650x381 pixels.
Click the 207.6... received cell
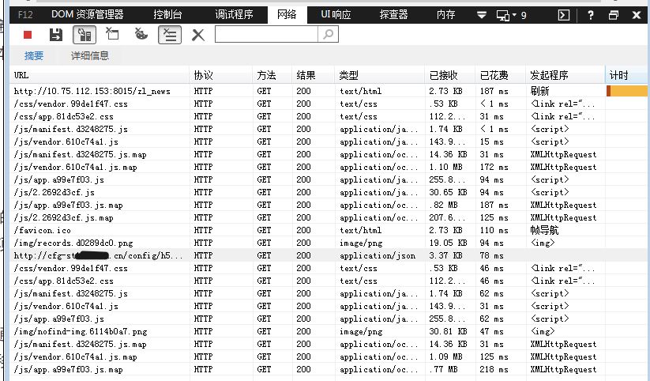point(447,218)
